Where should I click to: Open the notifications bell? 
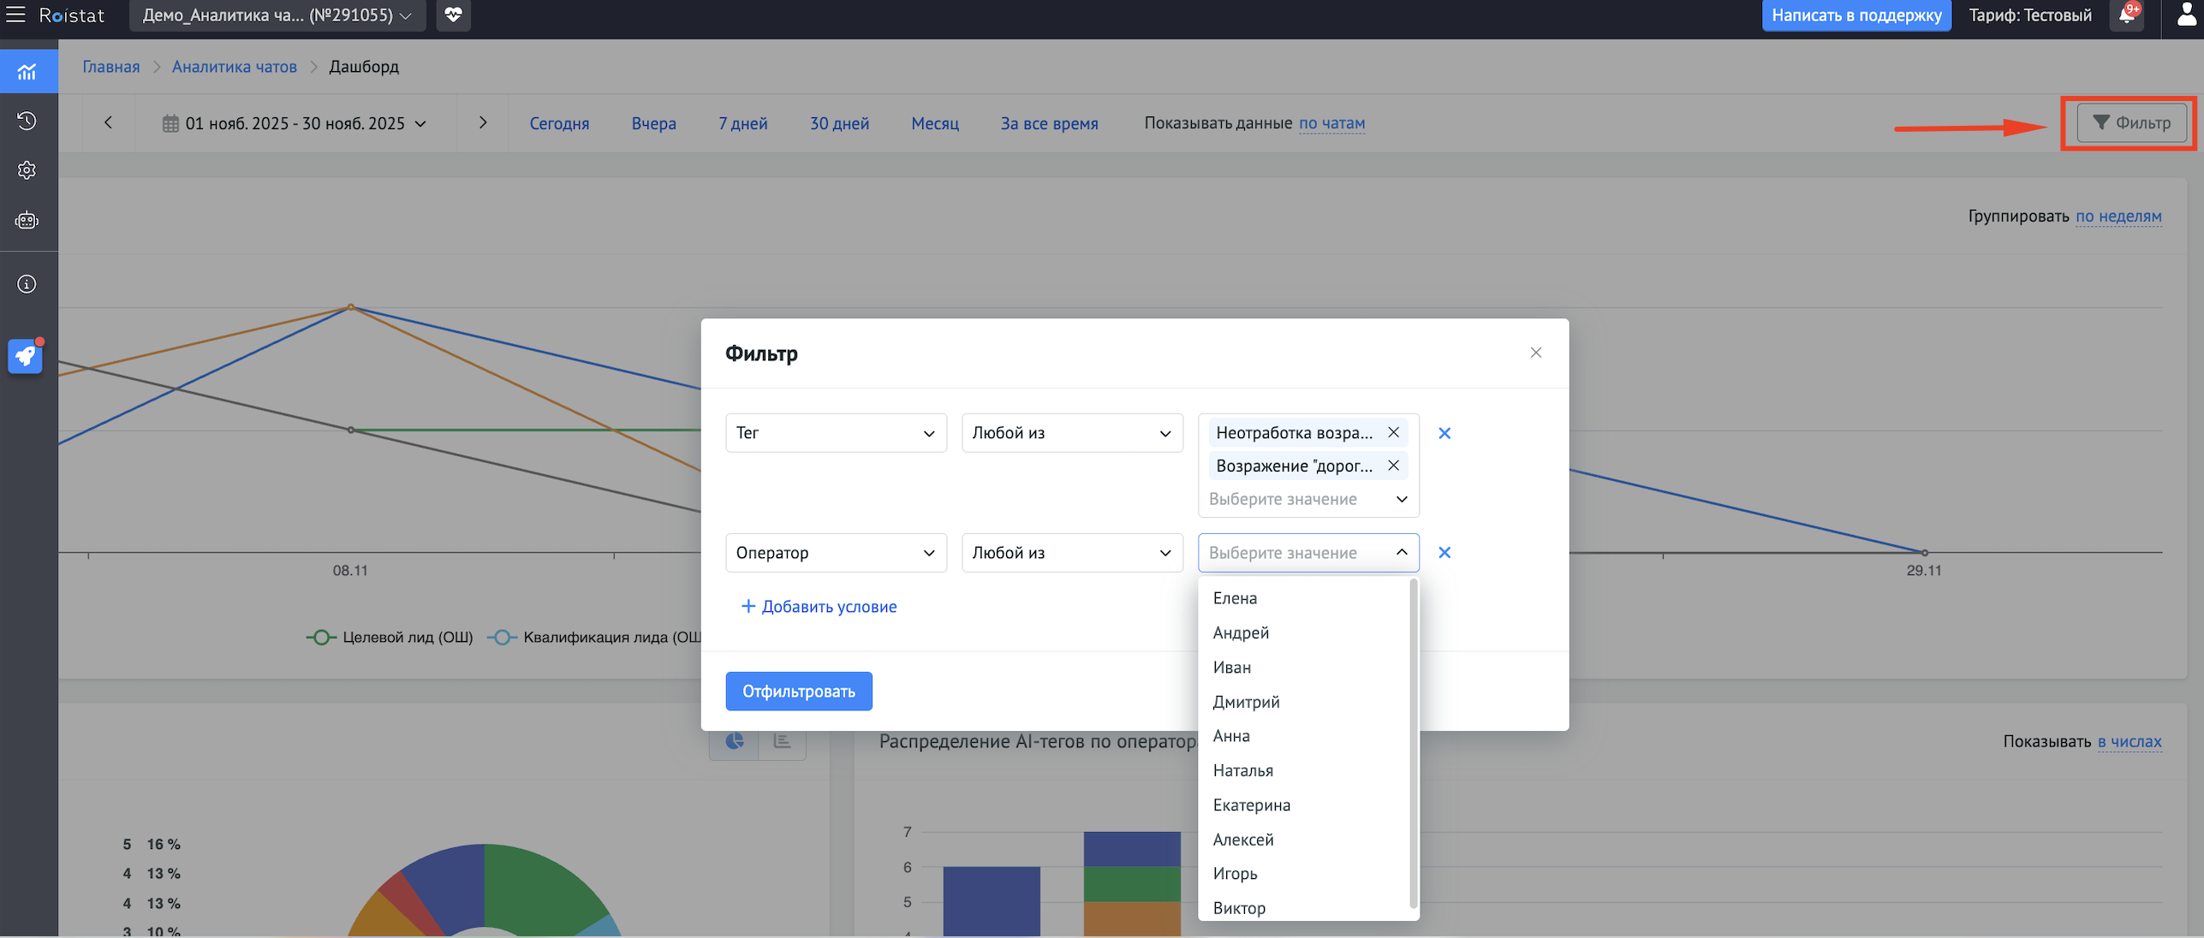(x=2127, y=15)
